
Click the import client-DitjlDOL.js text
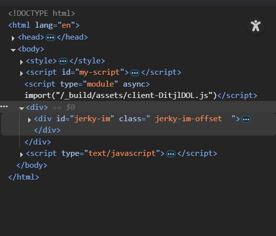point(121,95)
